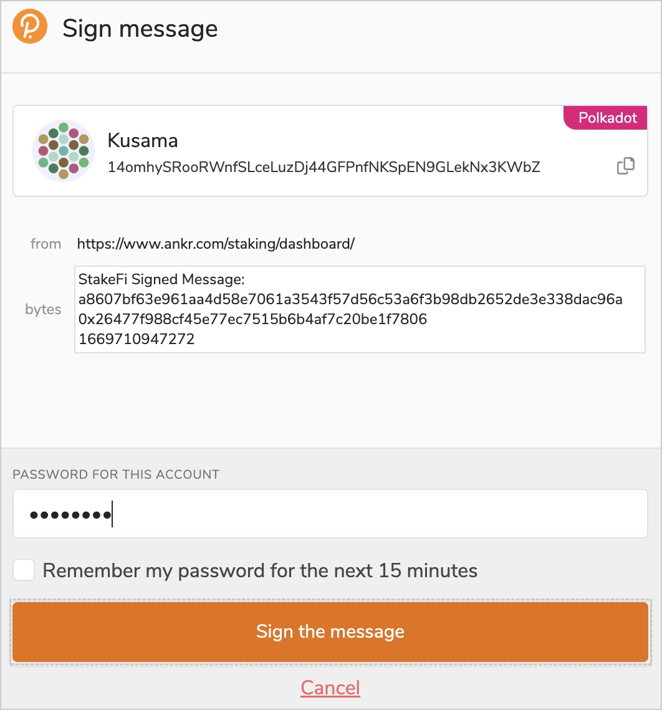Click the 'Remember my password' label text

tap(260, 570)
